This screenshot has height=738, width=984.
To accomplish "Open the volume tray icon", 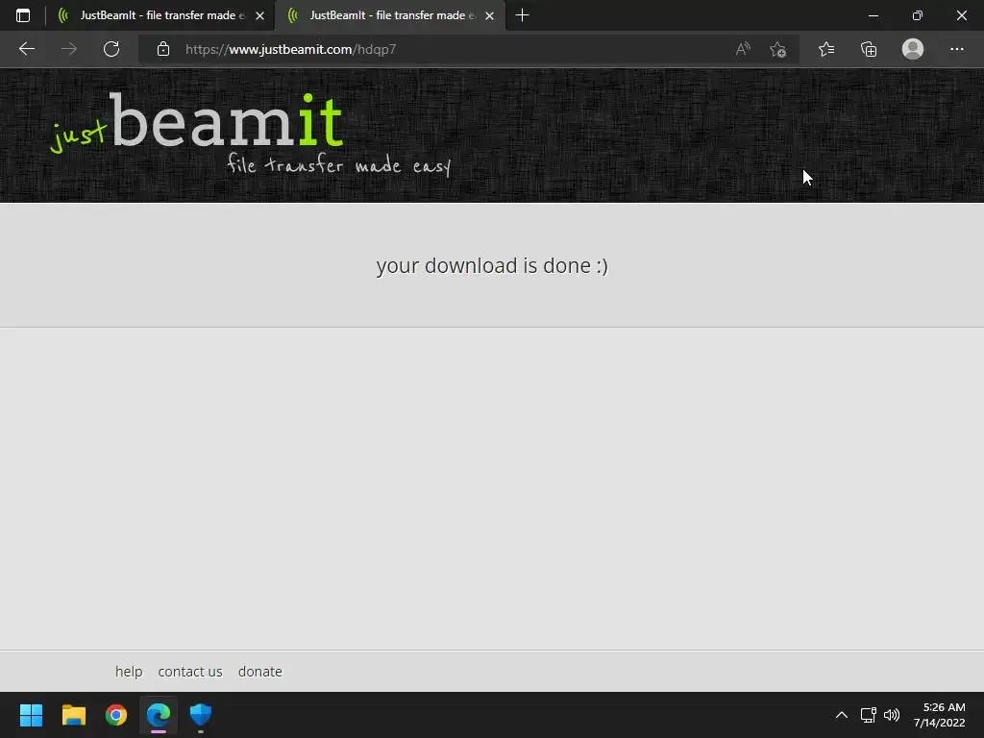I will (892, 715).
